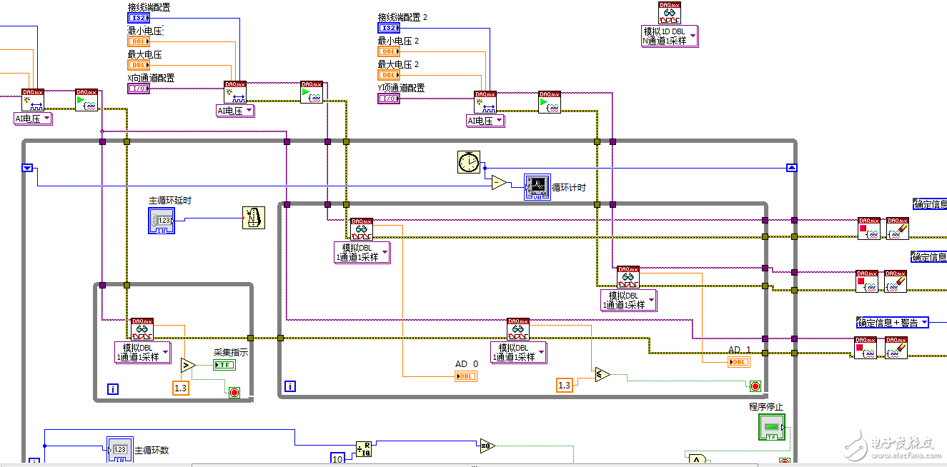This screenshot has width=947, height=467.
Task: Click the 主循环数 numeric indicator terminal
Action: (120, 450)
